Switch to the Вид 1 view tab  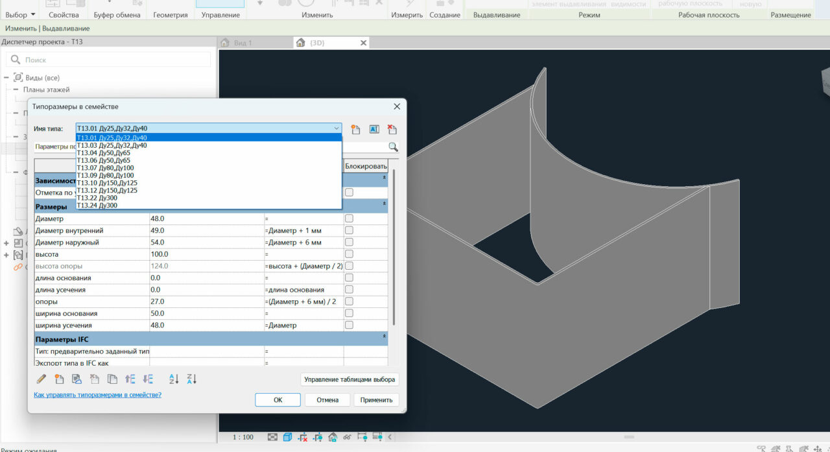242,43
